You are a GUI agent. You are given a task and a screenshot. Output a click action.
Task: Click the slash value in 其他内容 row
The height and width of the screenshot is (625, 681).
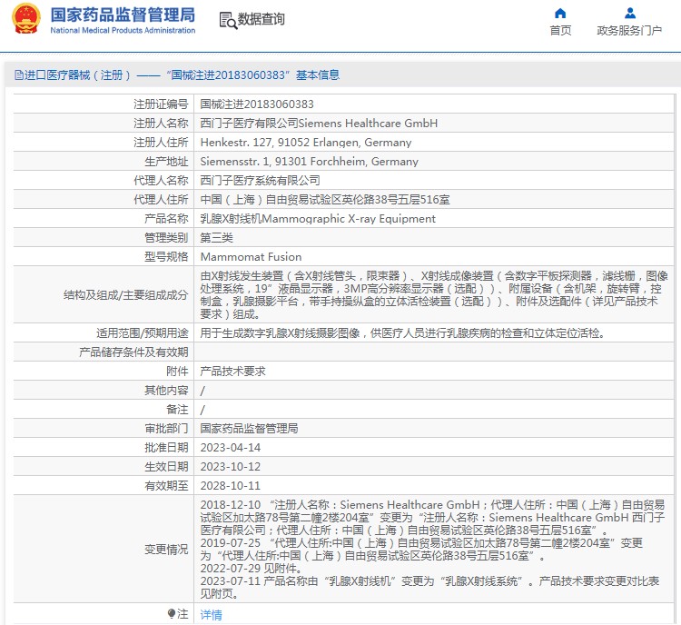202,391
